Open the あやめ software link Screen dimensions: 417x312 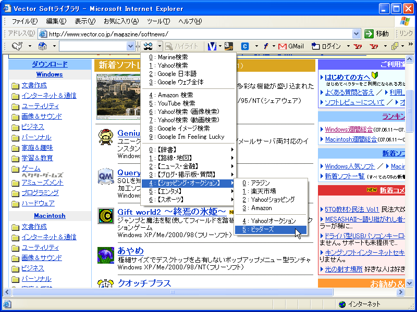[130, 251]
